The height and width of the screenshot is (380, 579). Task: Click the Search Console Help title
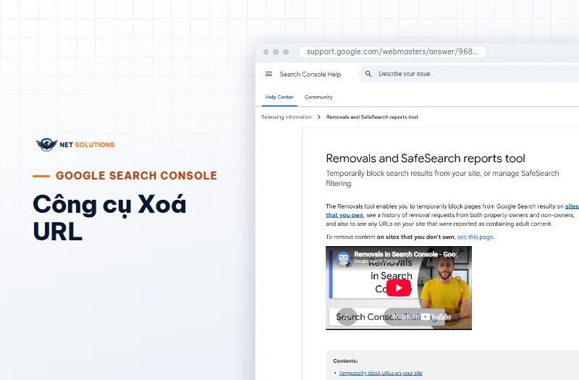pos(310,75)
